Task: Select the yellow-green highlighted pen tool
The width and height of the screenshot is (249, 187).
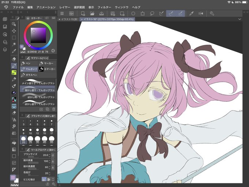Action: point(14,73)
